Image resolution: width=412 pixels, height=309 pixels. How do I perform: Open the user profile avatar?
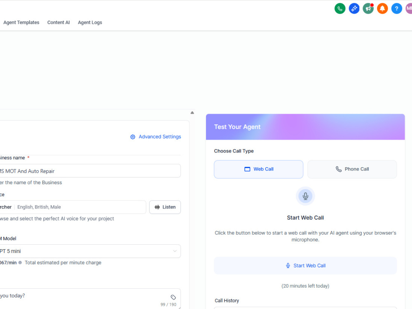pyautogui.click(x=409, y=9)
